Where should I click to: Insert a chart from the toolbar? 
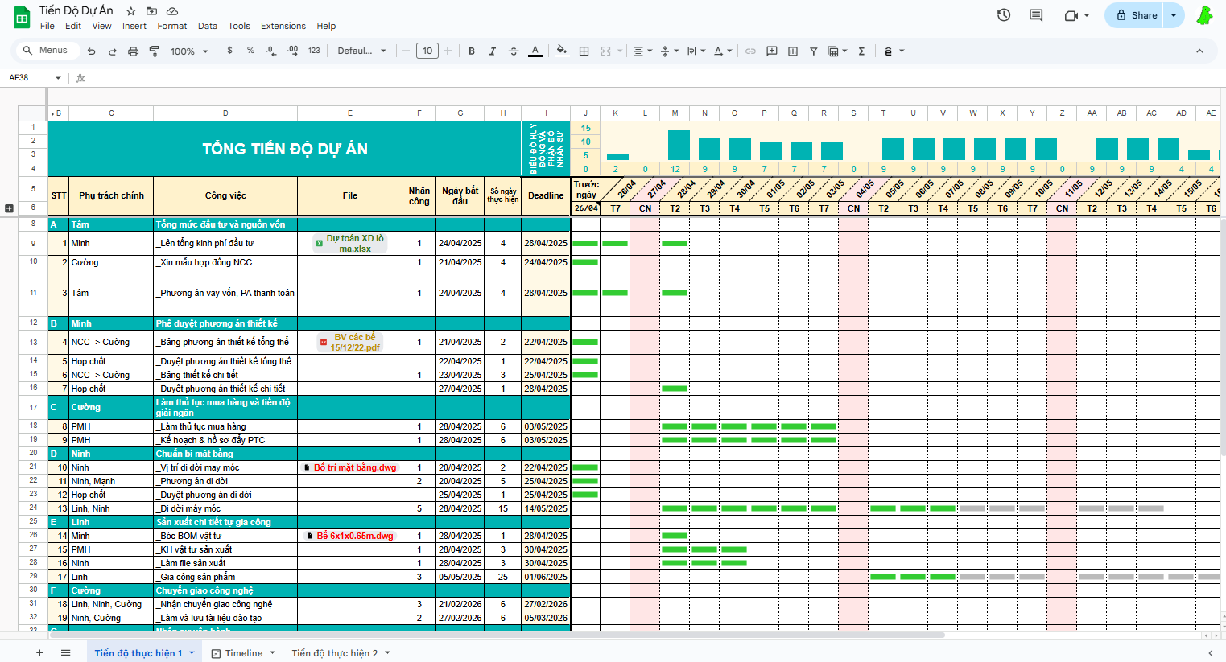[x=793, y=51]
